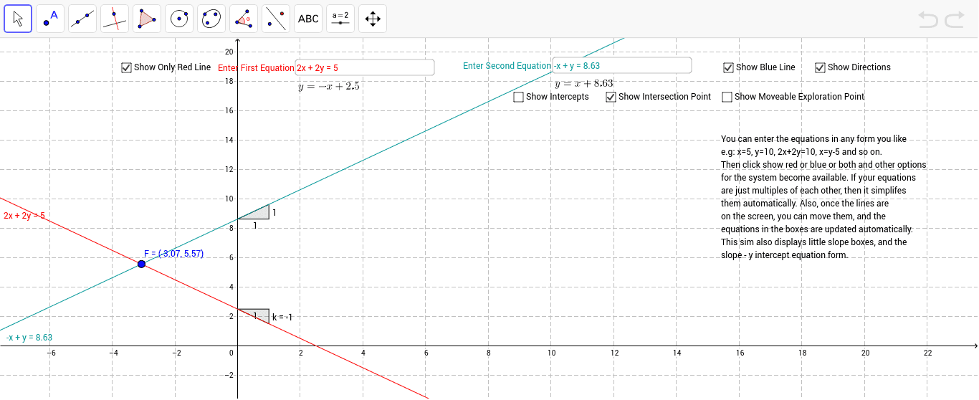
Task: Select the New Point tool
Action: pos(50,19)
